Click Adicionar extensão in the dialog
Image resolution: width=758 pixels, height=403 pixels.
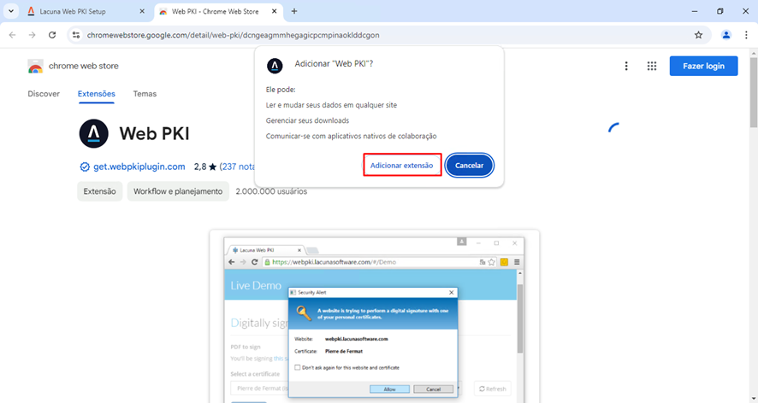(402, 165)
